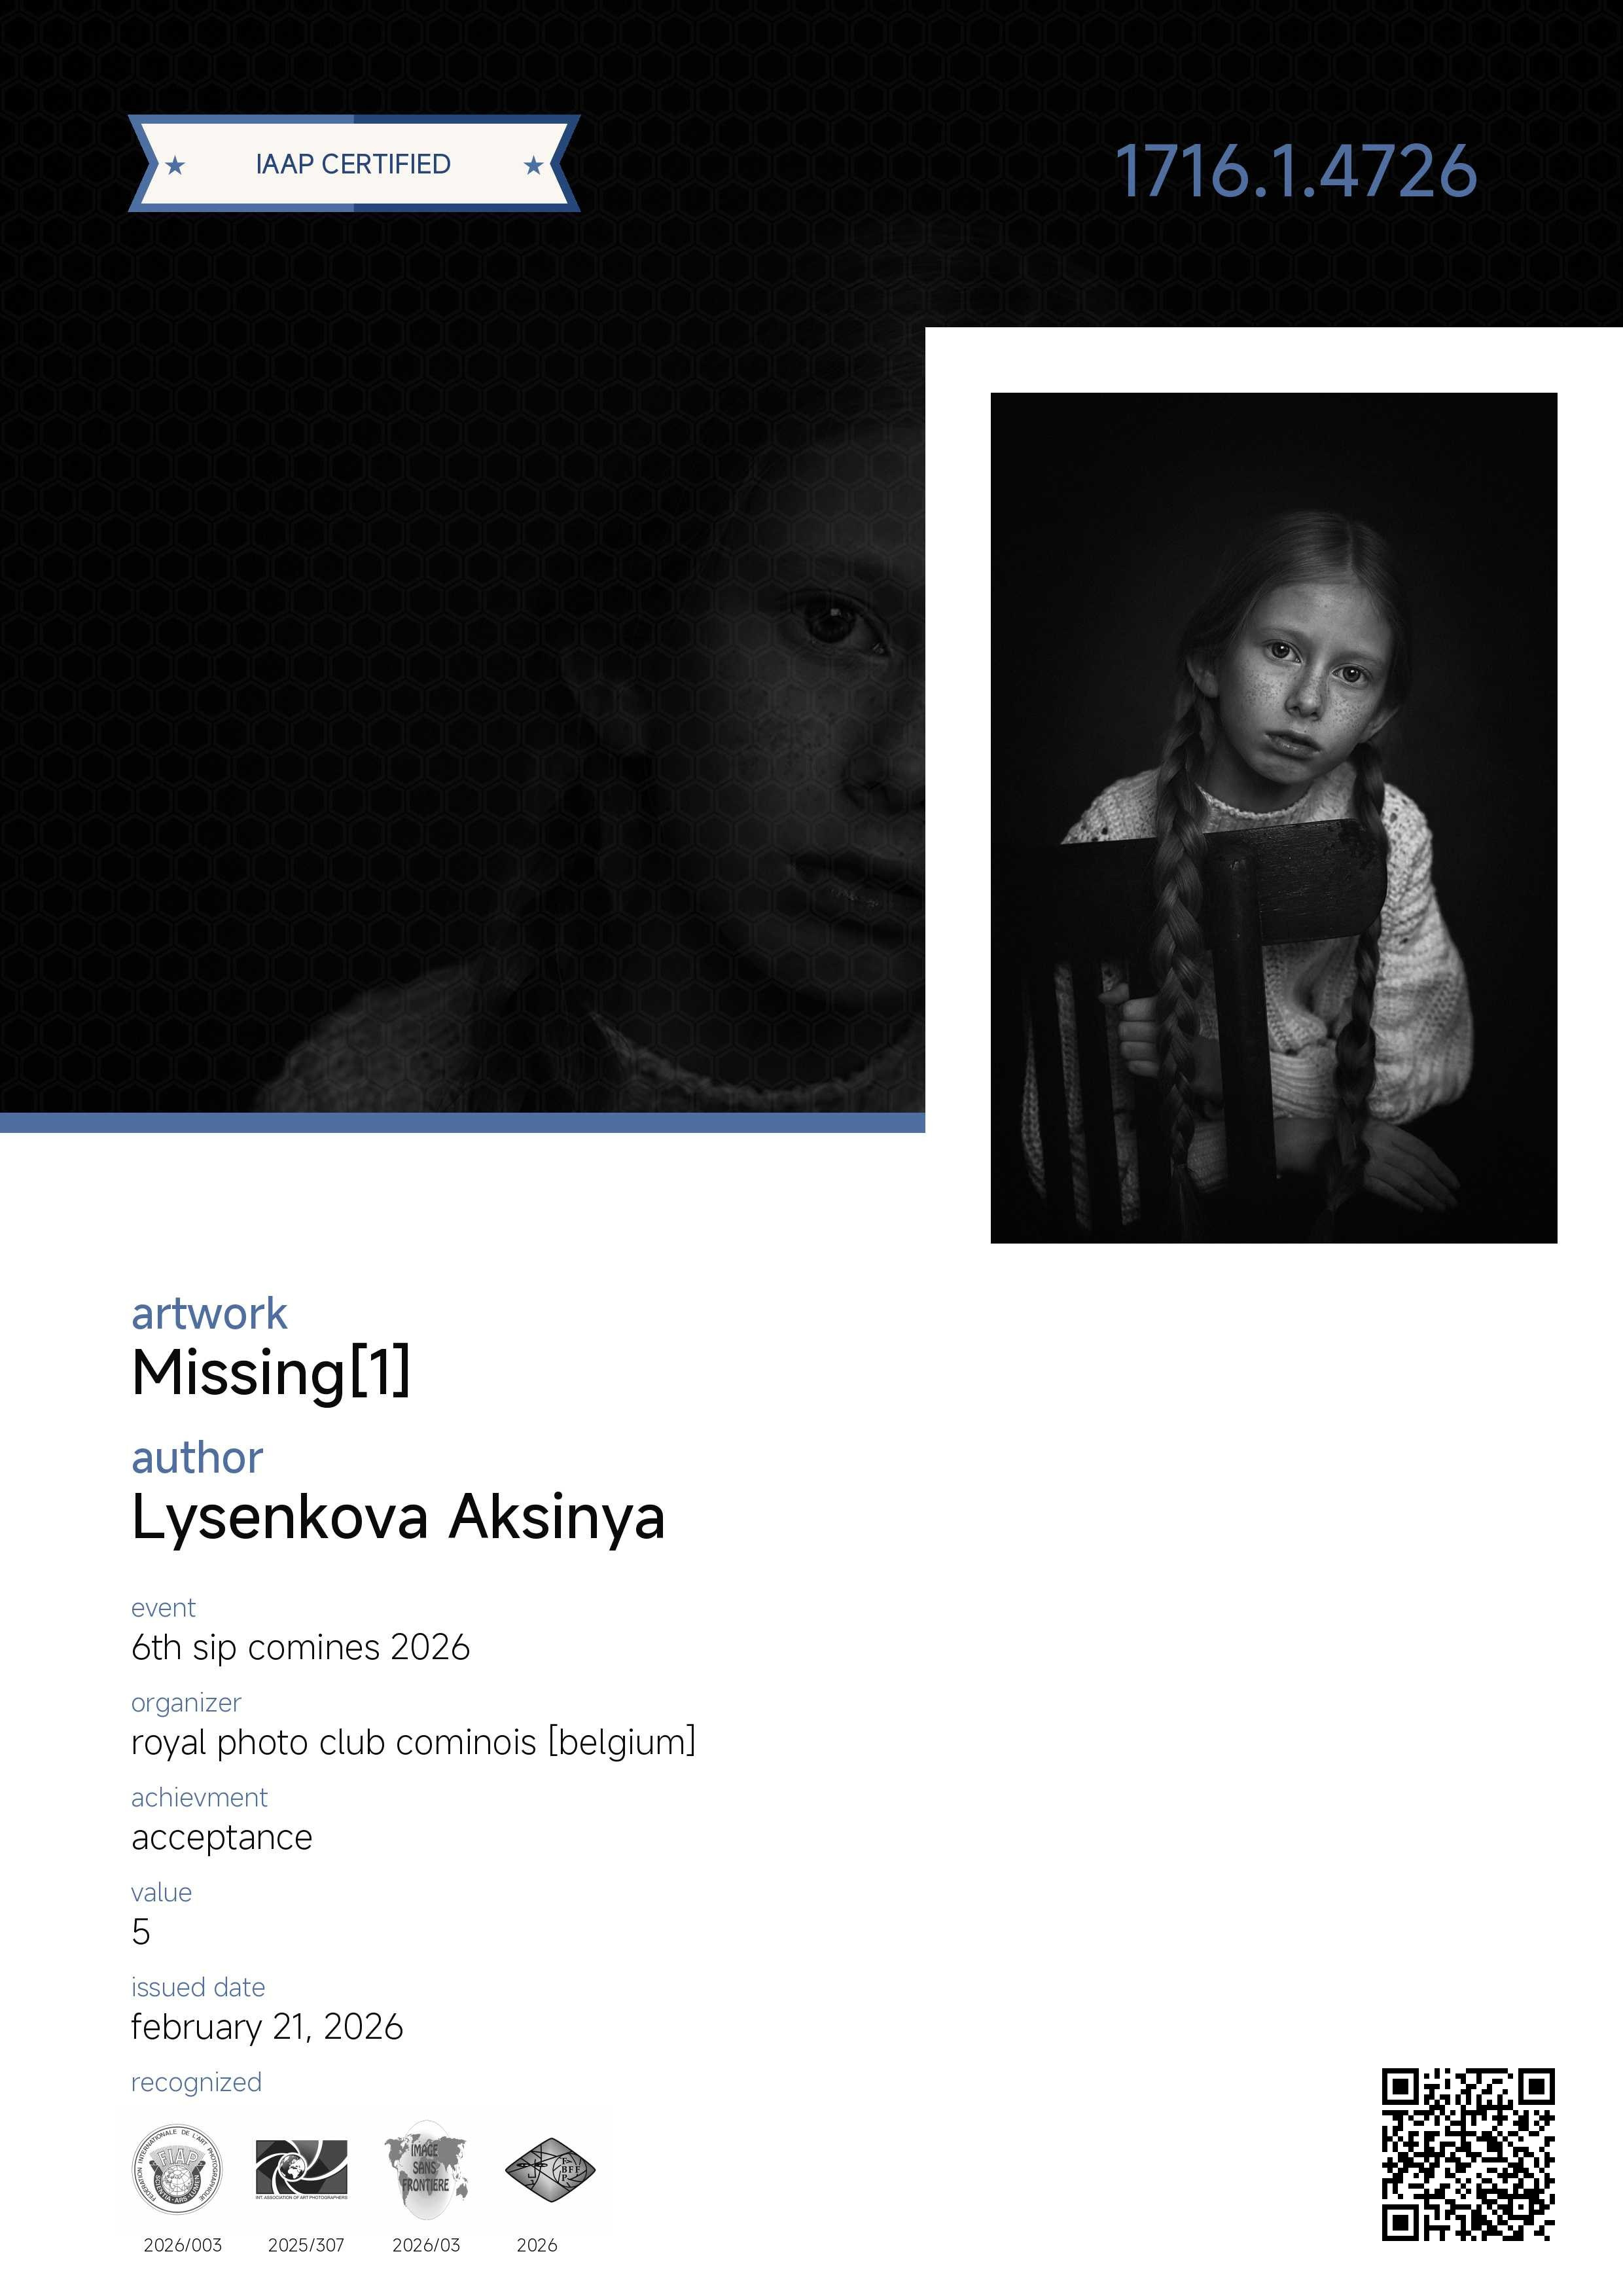Viewport: 1623px width, 2296px height.
Task: Click the right star on the banner
Action: 534,165
